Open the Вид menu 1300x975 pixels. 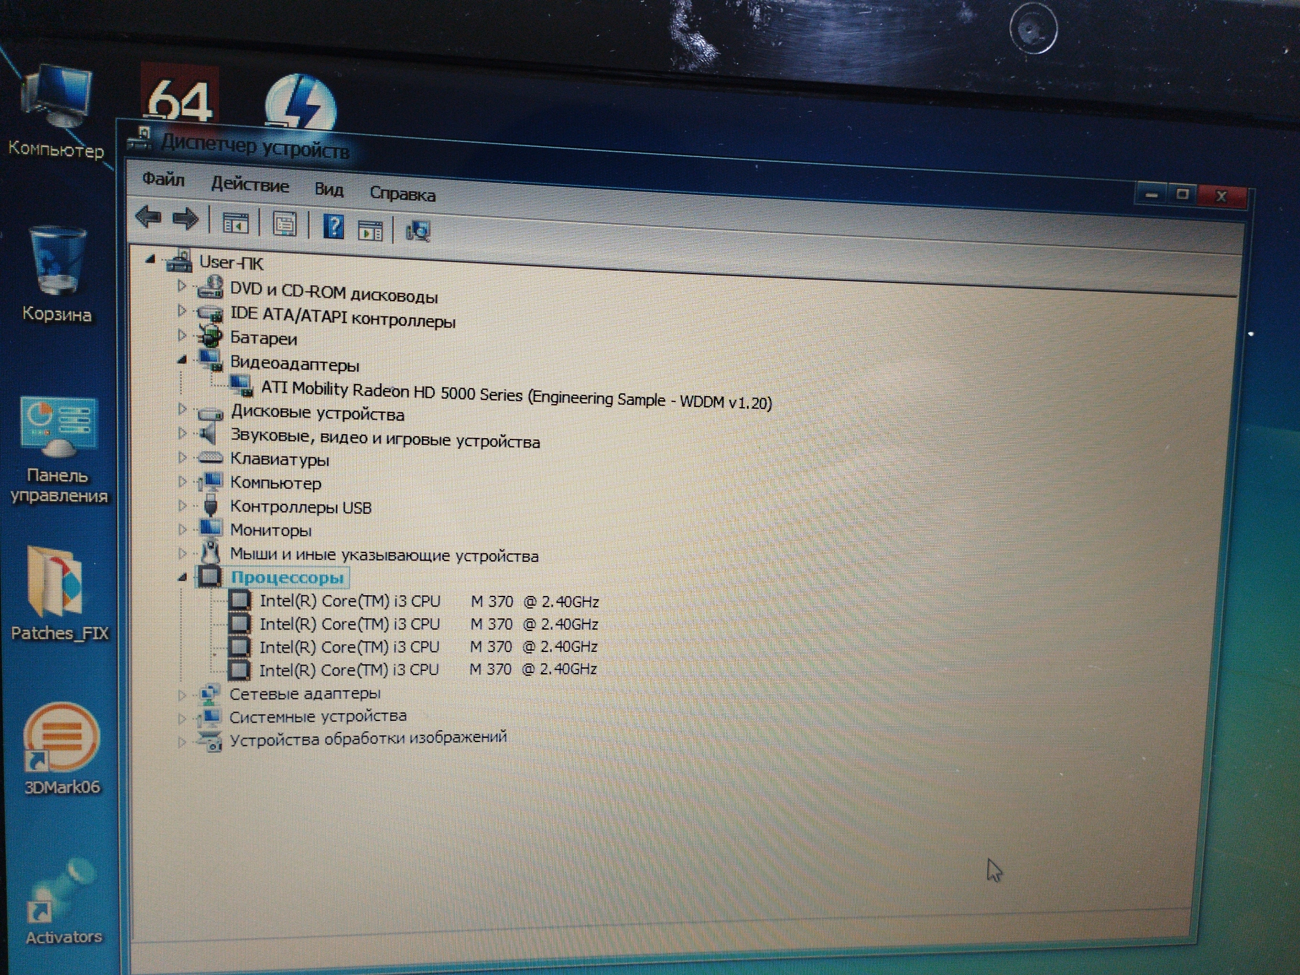(x=329, y=189)
